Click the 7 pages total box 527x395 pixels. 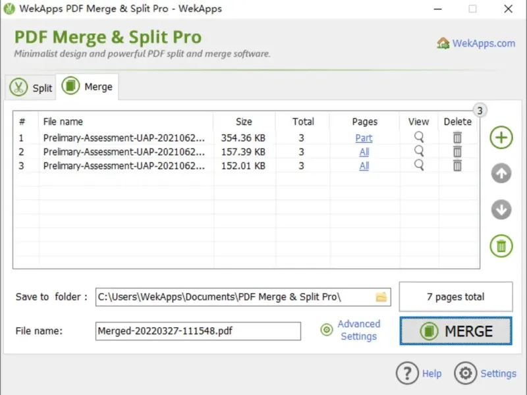pyautogui.click(x=456, y=297)
